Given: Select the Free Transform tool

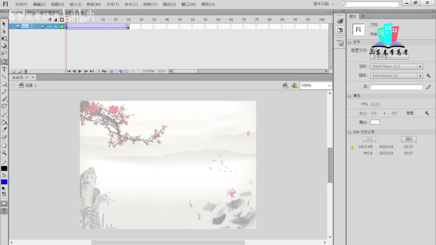Looking at the screenshot, I should coord(4,39).
